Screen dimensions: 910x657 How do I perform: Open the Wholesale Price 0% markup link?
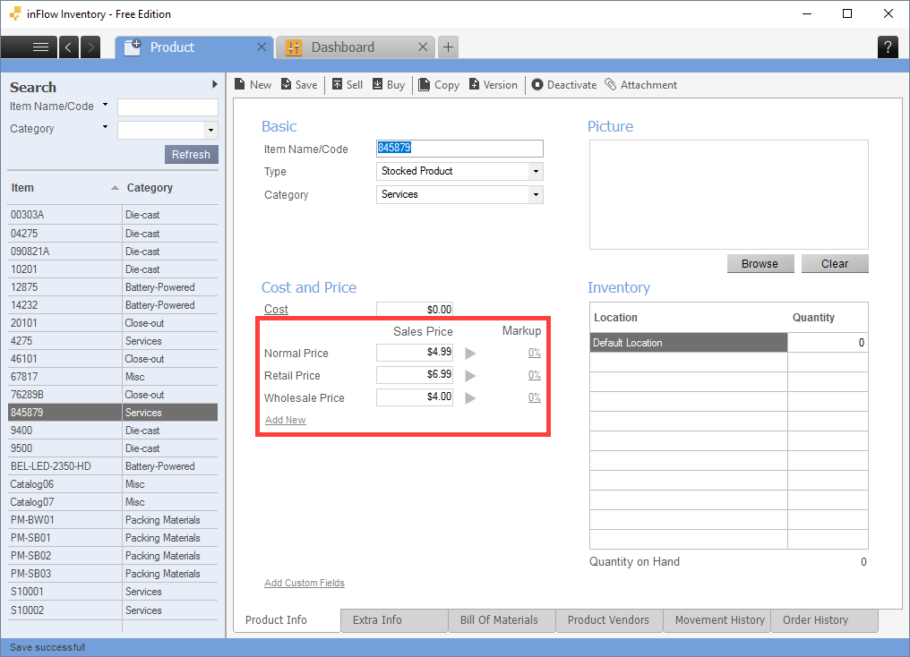pyautogui.click(x=535, y=397)
